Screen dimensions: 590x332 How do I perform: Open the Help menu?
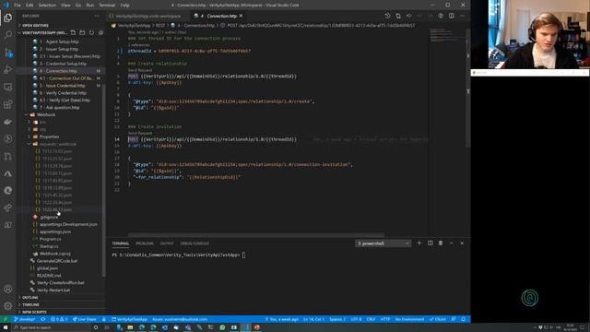[x=125, y=6]
